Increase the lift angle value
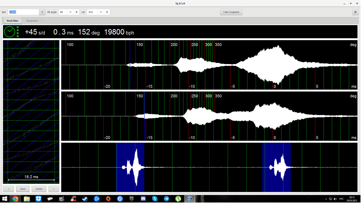This screenshot has width=362, height=204. 76,12
